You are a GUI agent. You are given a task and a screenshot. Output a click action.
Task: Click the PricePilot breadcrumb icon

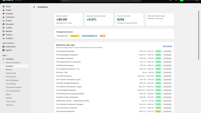coord(34,7)
